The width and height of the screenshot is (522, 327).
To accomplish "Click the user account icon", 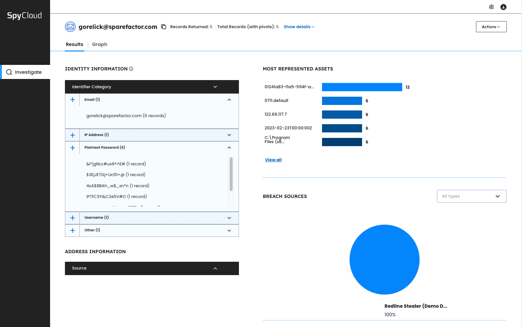I will 503,7.
